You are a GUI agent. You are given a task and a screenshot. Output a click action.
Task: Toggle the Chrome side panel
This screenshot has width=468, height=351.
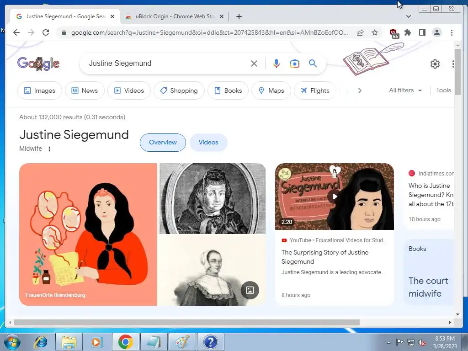(x=422, y=32)
